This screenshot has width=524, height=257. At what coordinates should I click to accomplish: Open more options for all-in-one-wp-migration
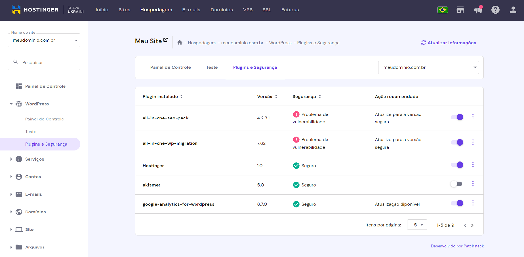click(x=473, y=142)
